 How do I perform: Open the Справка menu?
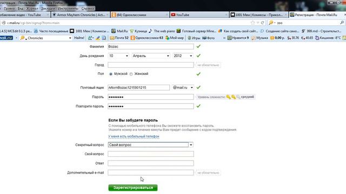88,9
